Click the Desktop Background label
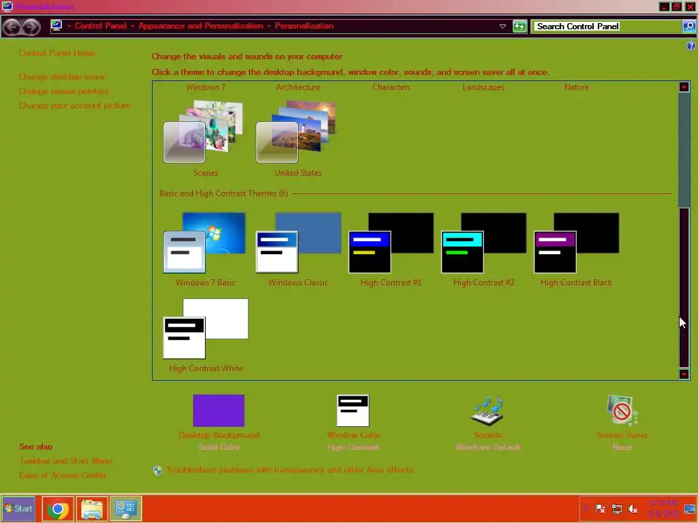Viewport: 698px width, 523px height. (219, 435)
